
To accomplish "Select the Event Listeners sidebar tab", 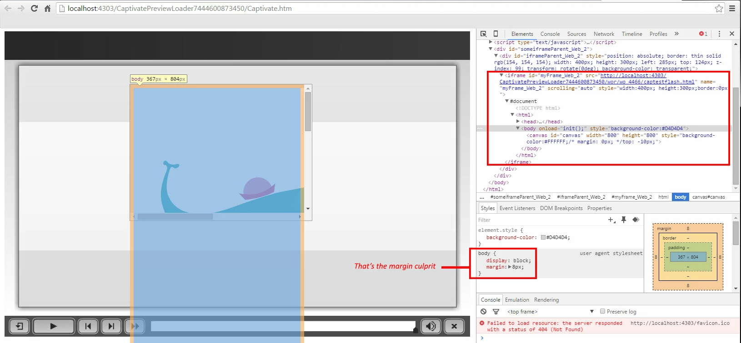I will [517, 208].
